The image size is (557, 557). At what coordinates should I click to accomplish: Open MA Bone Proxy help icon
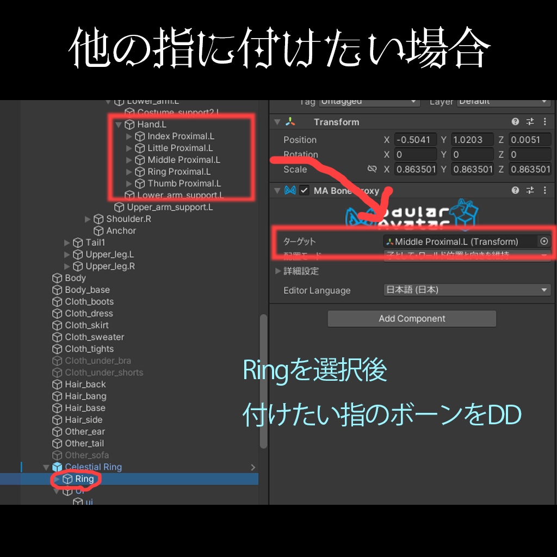point(515,190)
